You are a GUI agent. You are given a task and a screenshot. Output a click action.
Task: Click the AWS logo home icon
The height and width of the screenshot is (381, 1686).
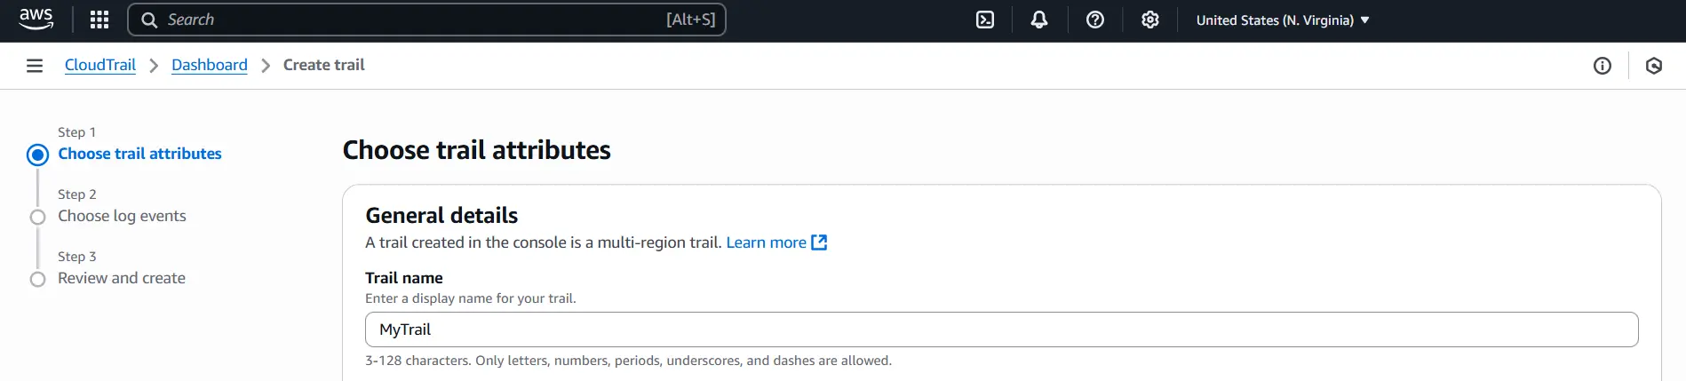[36, 20]
